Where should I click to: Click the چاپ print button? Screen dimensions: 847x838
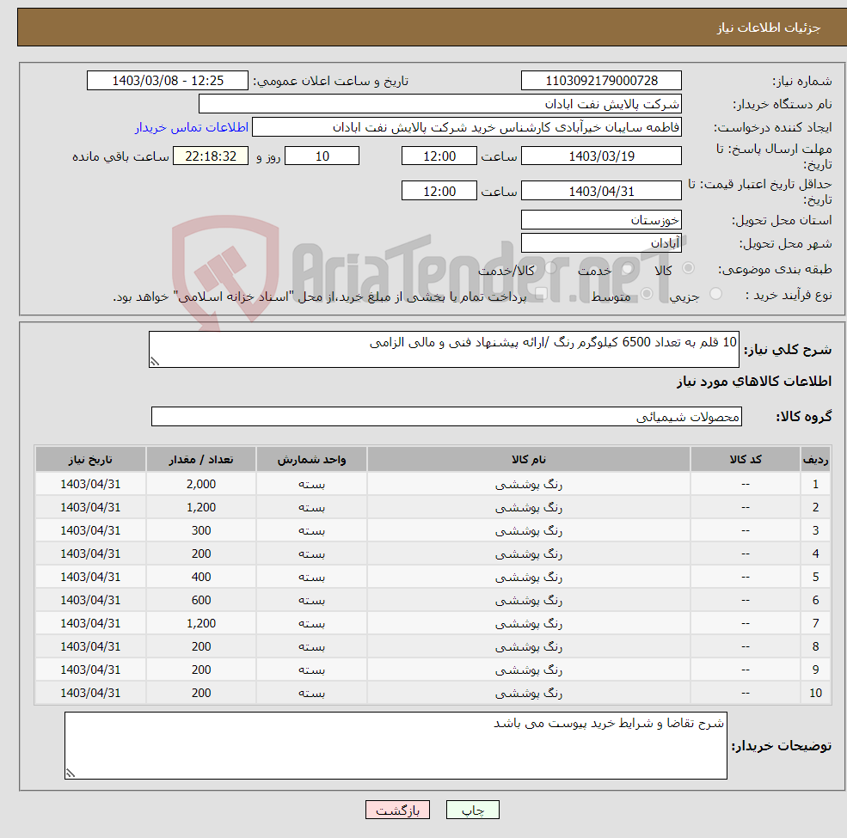(x=473, y=810)
